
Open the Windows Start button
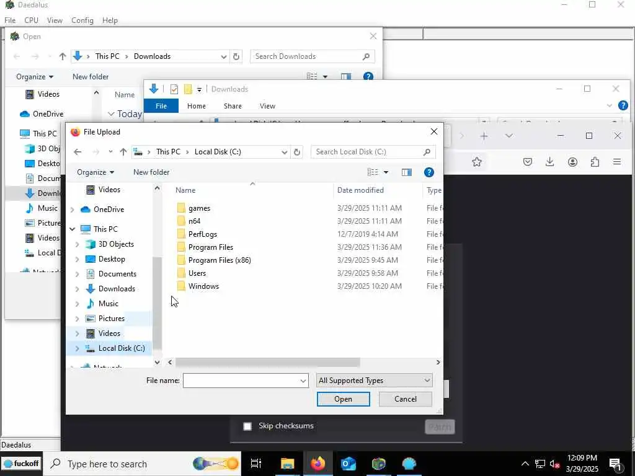coord(20,464)
